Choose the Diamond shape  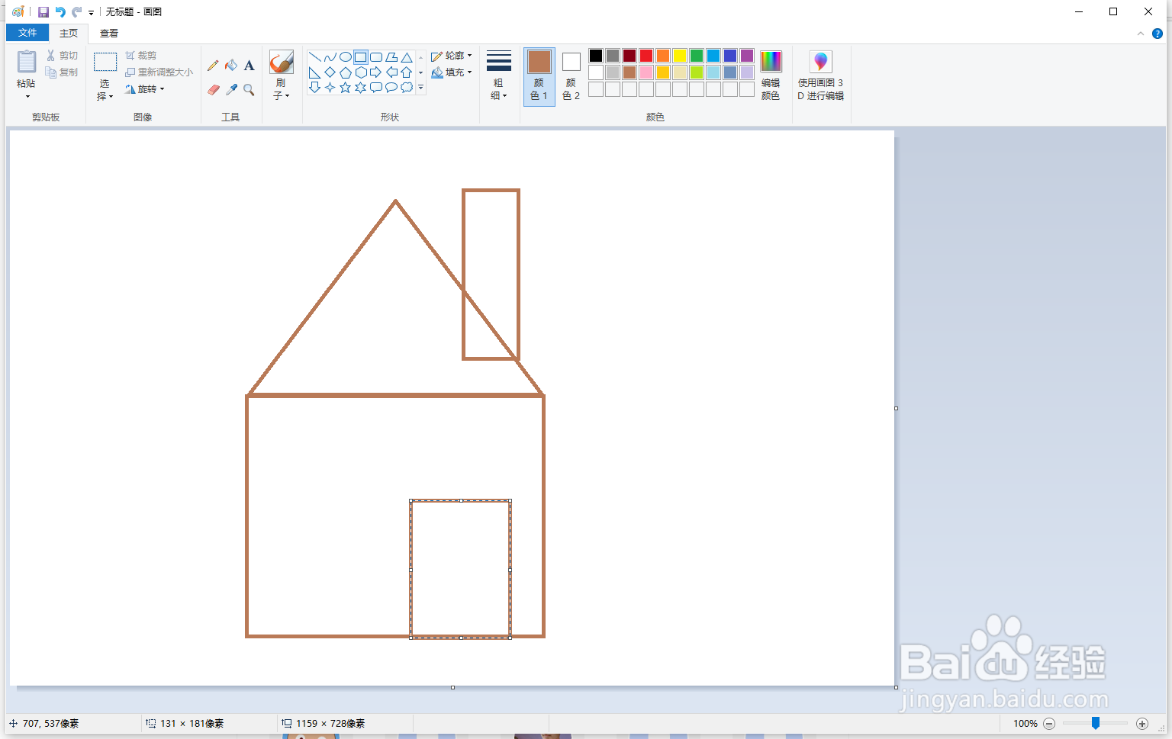click(330, 72)
